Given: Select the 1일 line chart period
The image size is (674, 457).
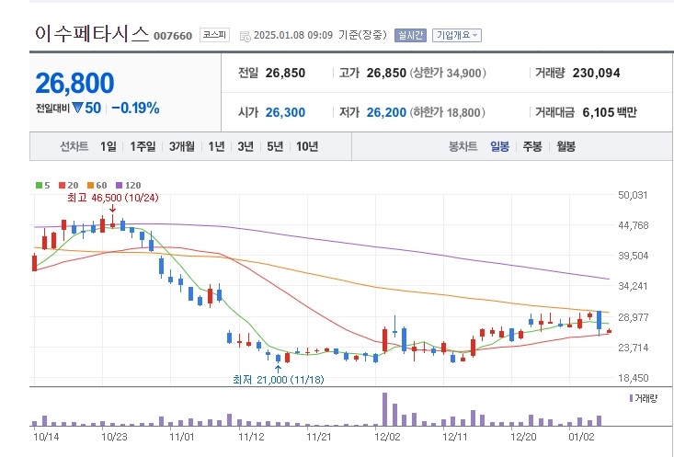Looking at the screenshot, I should 109,146.
